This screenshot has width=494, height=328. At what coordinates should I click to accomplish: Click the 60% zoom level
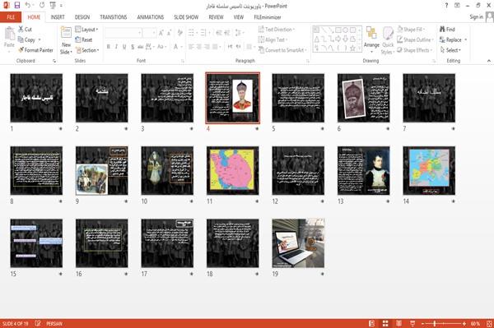(x=475, y=324)
